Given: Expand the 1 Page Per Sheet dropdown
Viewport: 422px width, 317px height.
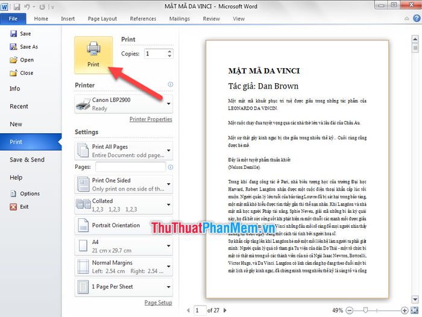Looking at the screenshot, I should point(124,287).
